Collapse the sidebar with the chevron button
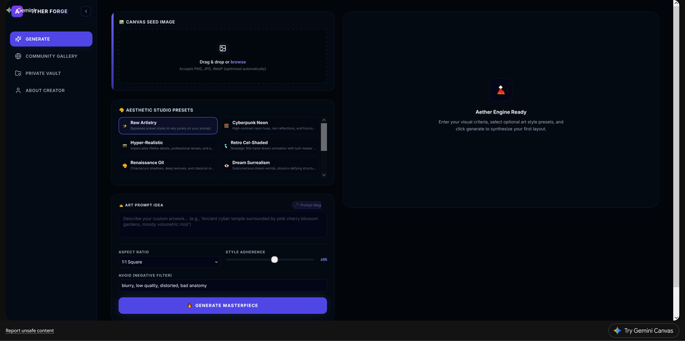The width and height of the screenshot is (685, 341). click(86, 11)
